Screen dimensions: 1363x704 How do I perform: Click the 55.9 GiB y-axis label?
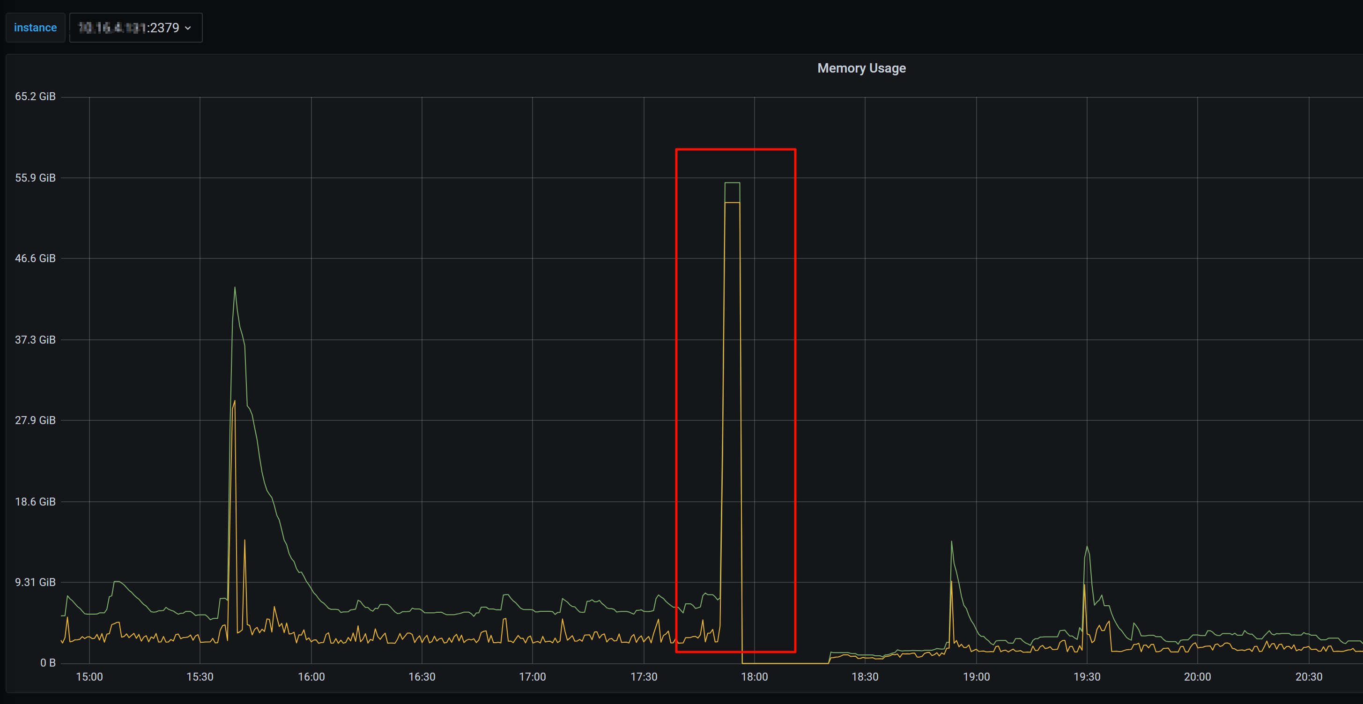coord(35,178)
